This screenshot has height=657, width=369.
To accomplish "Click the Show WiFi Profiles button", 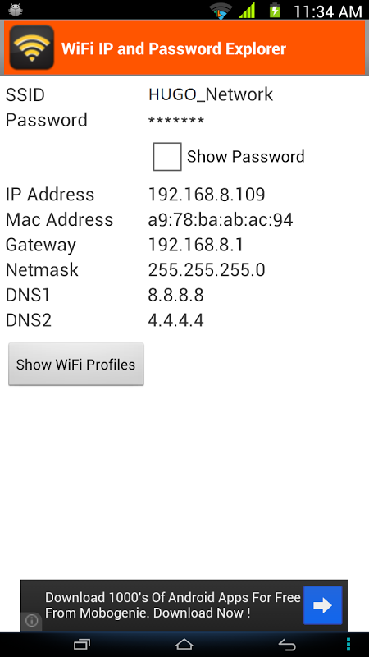I will pos(76,364).
